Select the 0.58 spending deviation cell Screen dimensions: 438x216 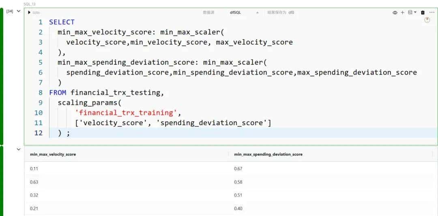tap(238, 182)
